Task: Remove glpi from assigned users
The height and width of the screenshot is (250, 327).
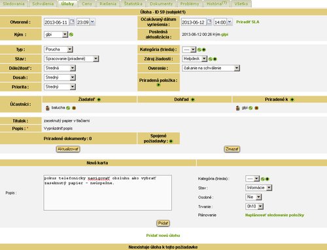Action: (256, 108)
